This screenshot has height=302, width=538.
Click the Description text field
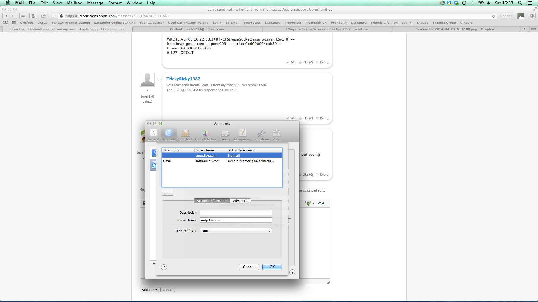236,213
